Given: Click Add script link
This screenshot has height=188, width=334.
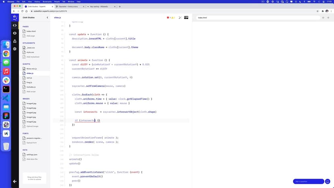Looking at the screenshot, I should pos(31,92).
